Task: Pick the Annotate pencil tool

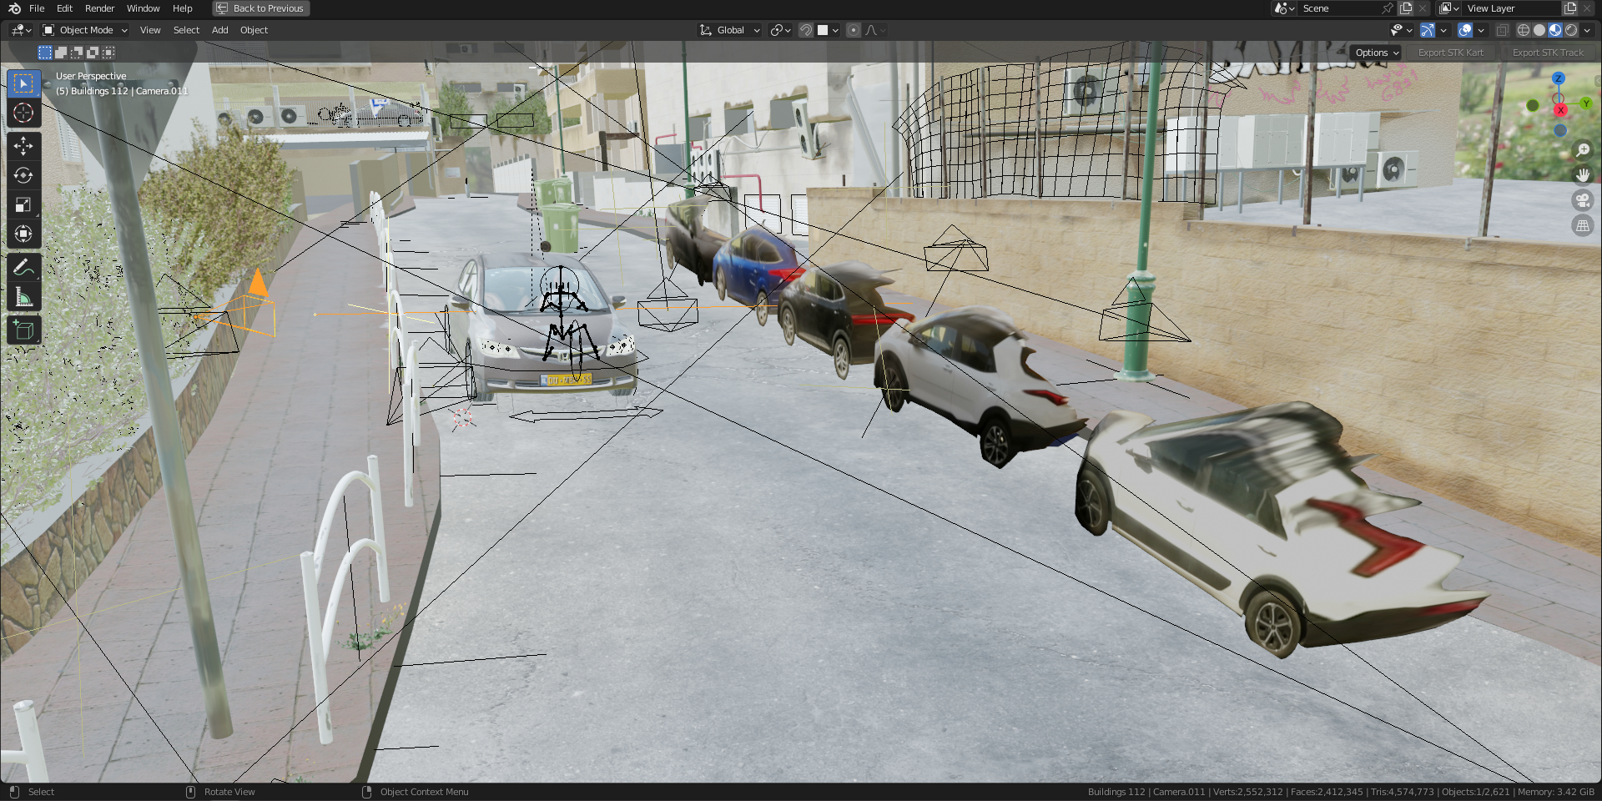Action: point(23,267)
